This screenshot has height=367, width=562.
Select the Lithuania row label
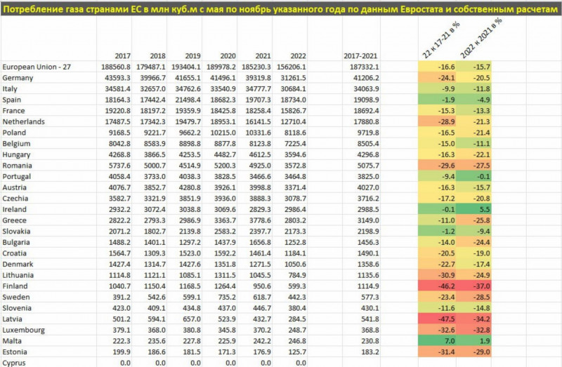click(18, 275)
